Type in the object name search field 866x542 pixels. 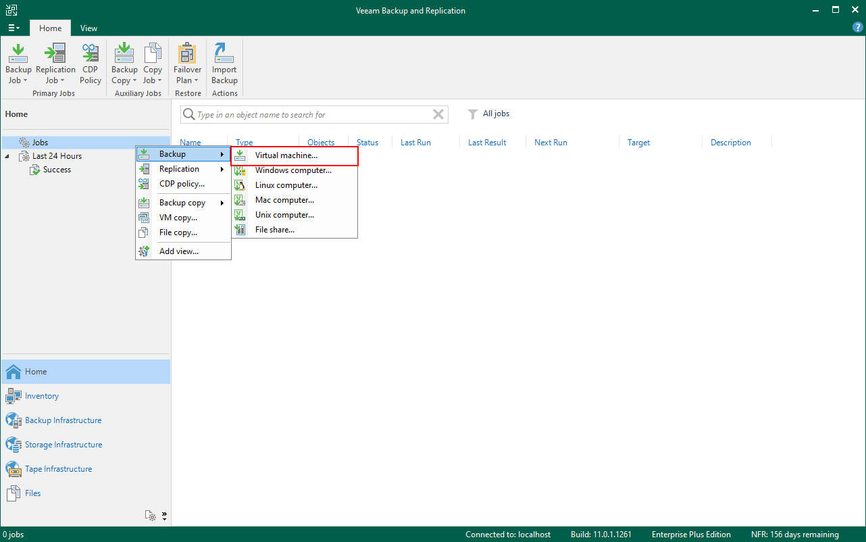pos(311,115)
